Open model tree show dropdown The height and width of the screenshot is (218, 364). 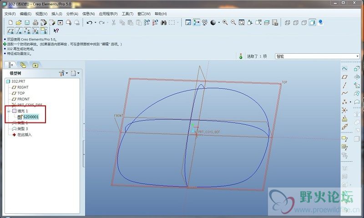[x=75, y=73]
